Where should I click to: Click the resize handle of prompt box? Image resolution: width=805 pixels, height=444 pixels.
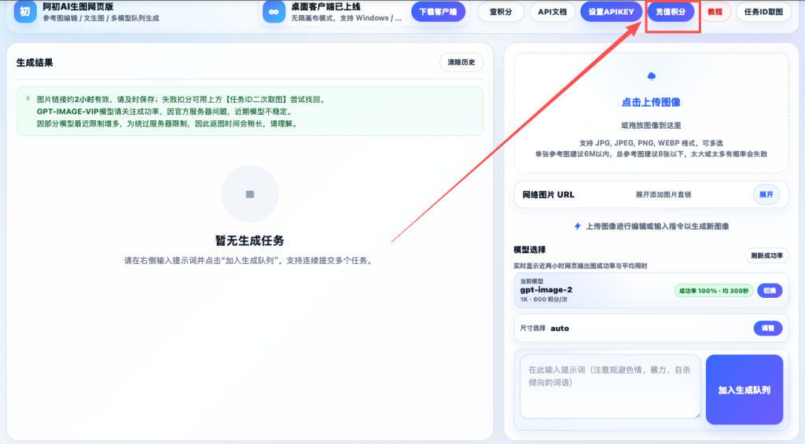pyautogui.click(x=698, y=415)
